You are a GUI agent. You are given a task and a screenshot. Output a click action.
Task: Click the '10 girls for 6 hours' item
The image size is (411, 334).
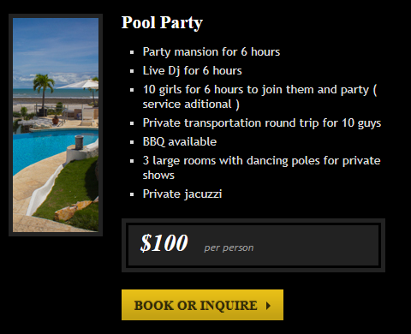point(260,97)
